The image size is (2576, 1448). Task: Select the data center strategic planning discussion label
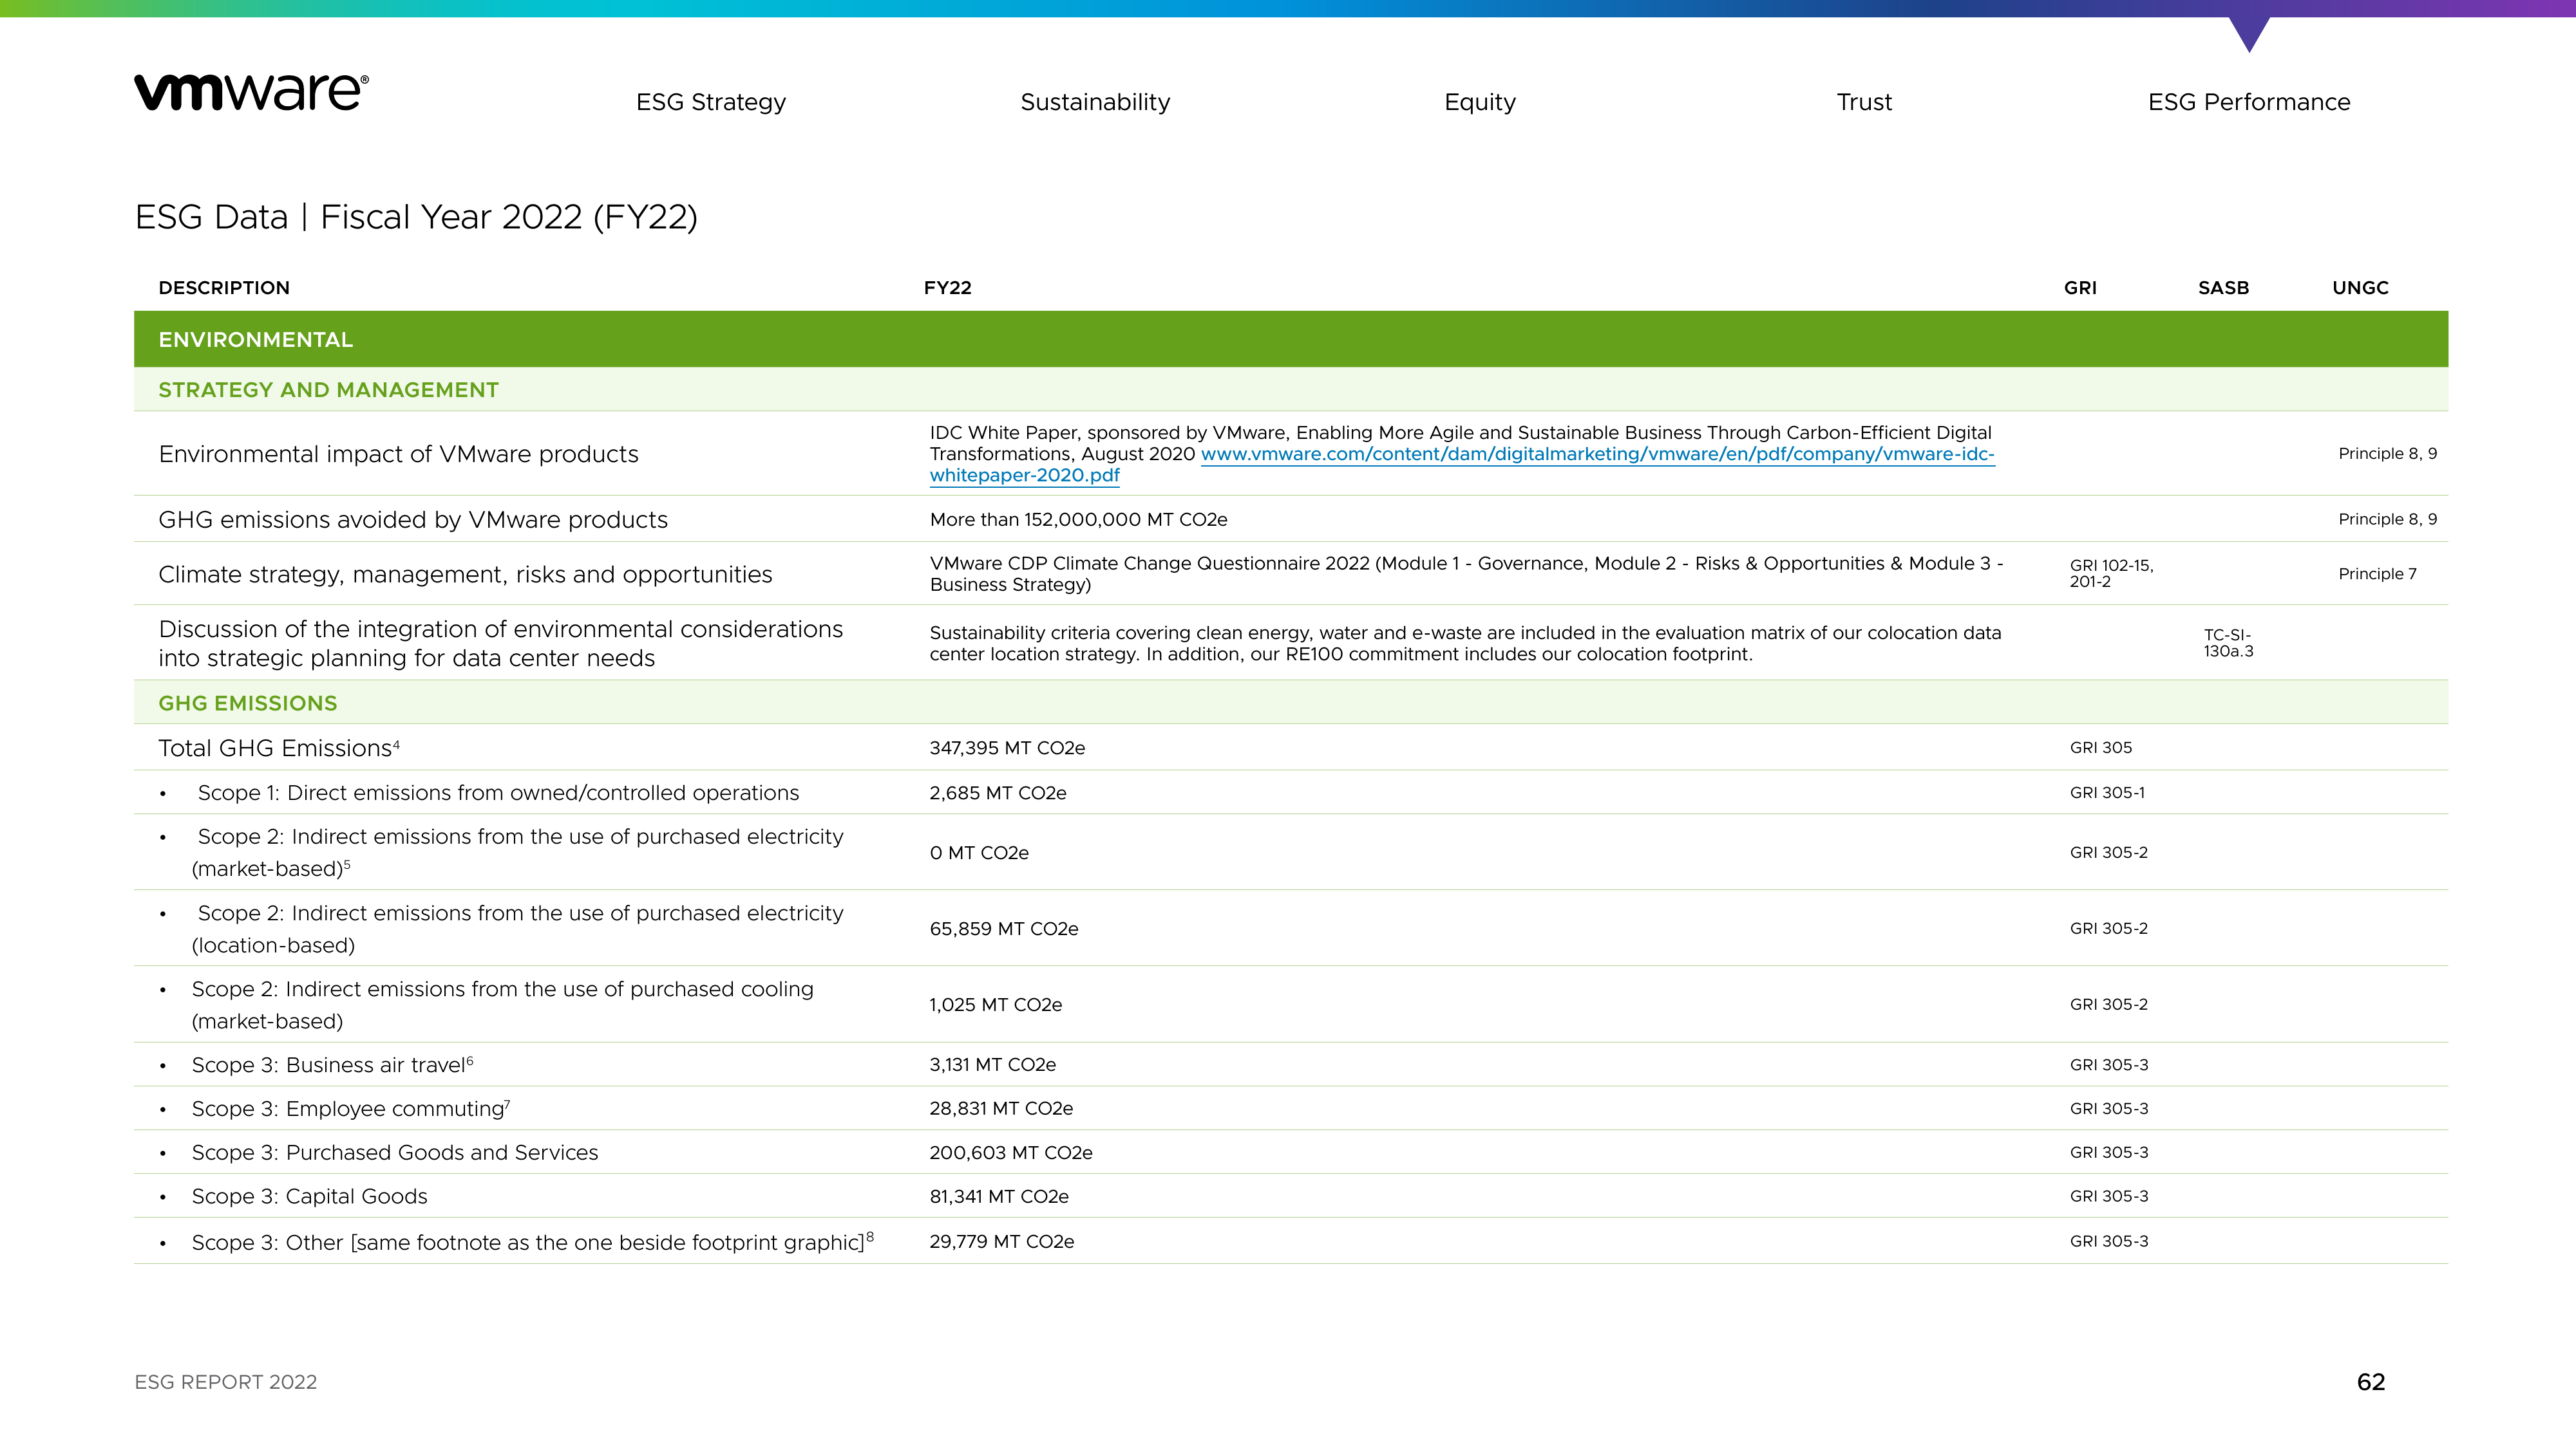click(x=500, y=644)
